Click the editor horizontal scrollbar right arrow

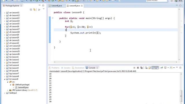[176, 62]
